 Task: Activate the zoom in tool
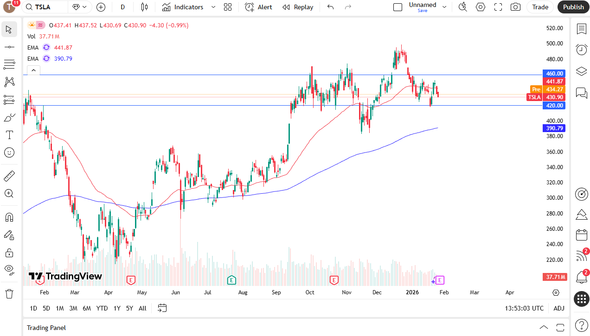(9, 194)
